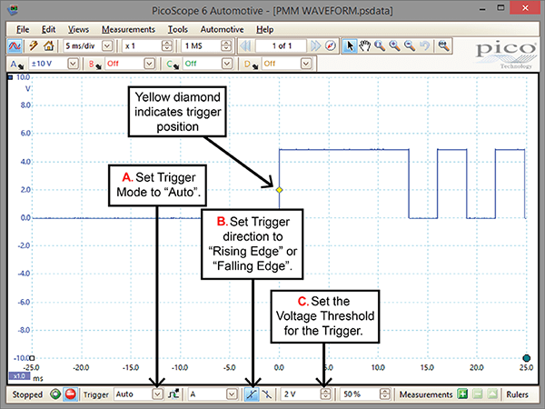Screen dimensions: 545x409
Task: Open the File menu
Action: tap(23, 30)
